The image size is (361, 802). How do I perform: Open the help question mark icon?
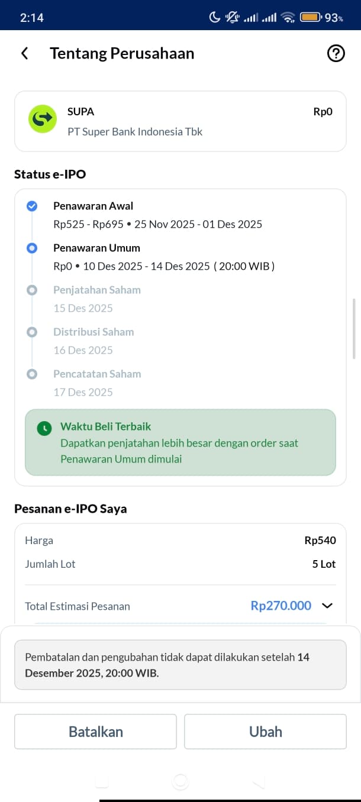336,53
